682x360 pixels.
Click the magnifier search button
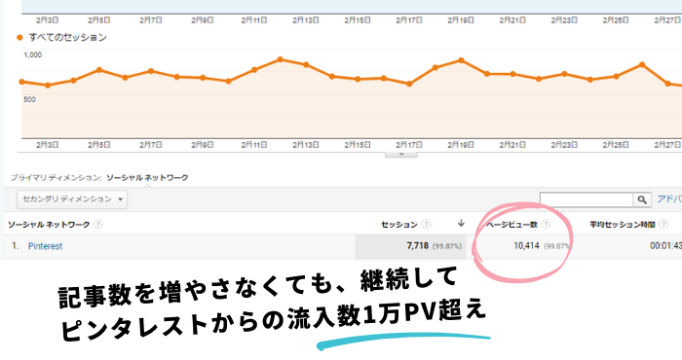click(x=642, y=199)
